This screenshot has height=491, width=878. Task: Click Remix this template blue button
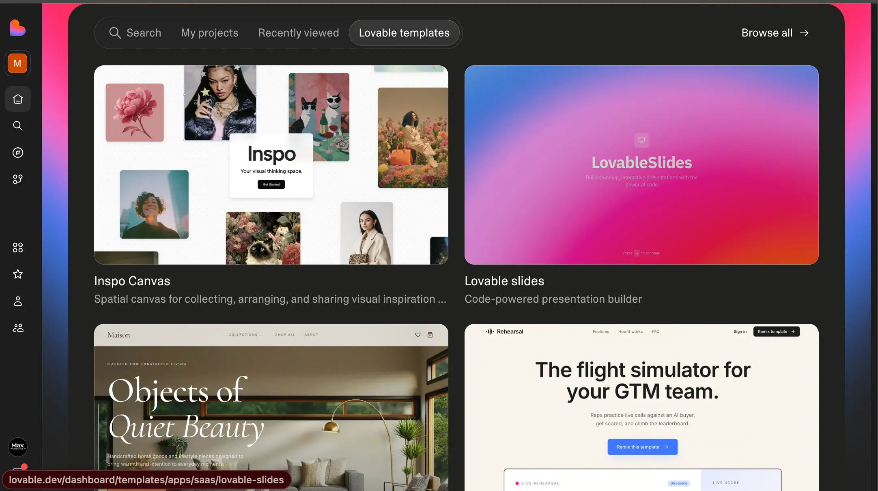point(642,447)
